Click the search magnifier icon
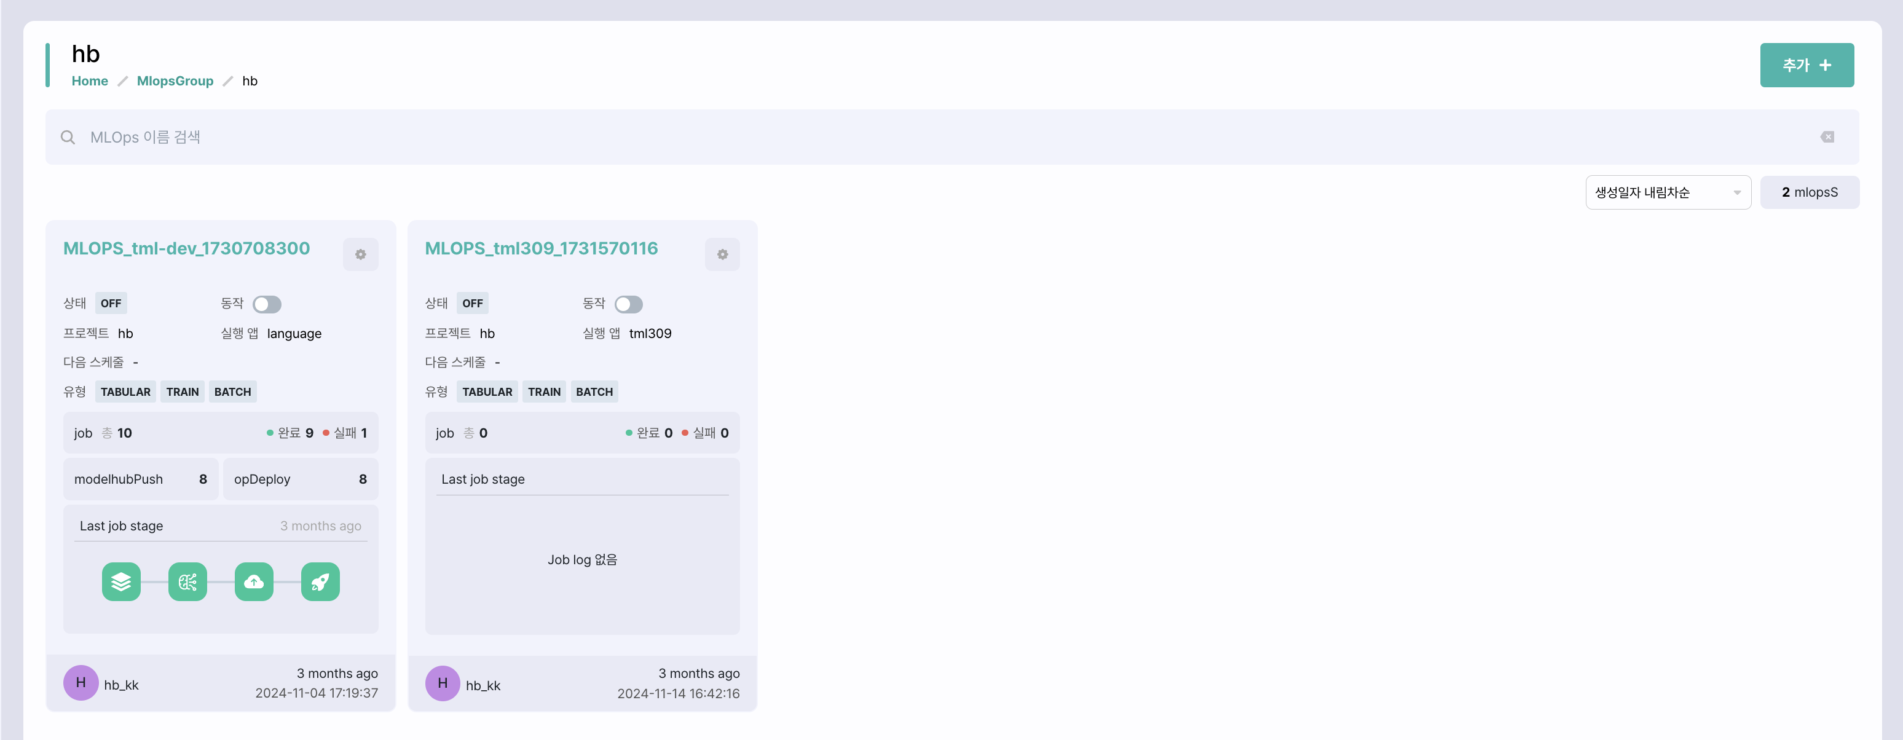 [68, 137]
